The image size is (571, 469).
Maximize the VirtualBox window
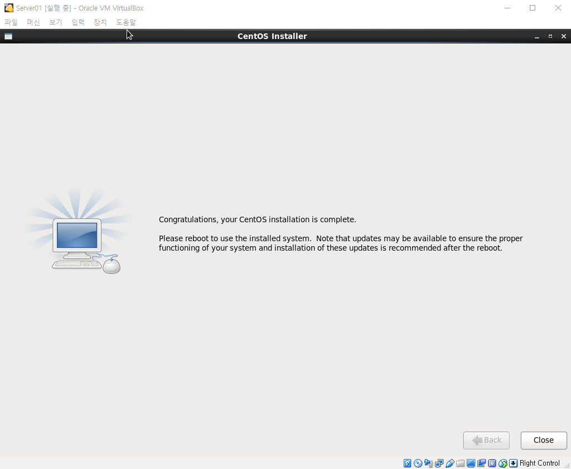[533, 8]
